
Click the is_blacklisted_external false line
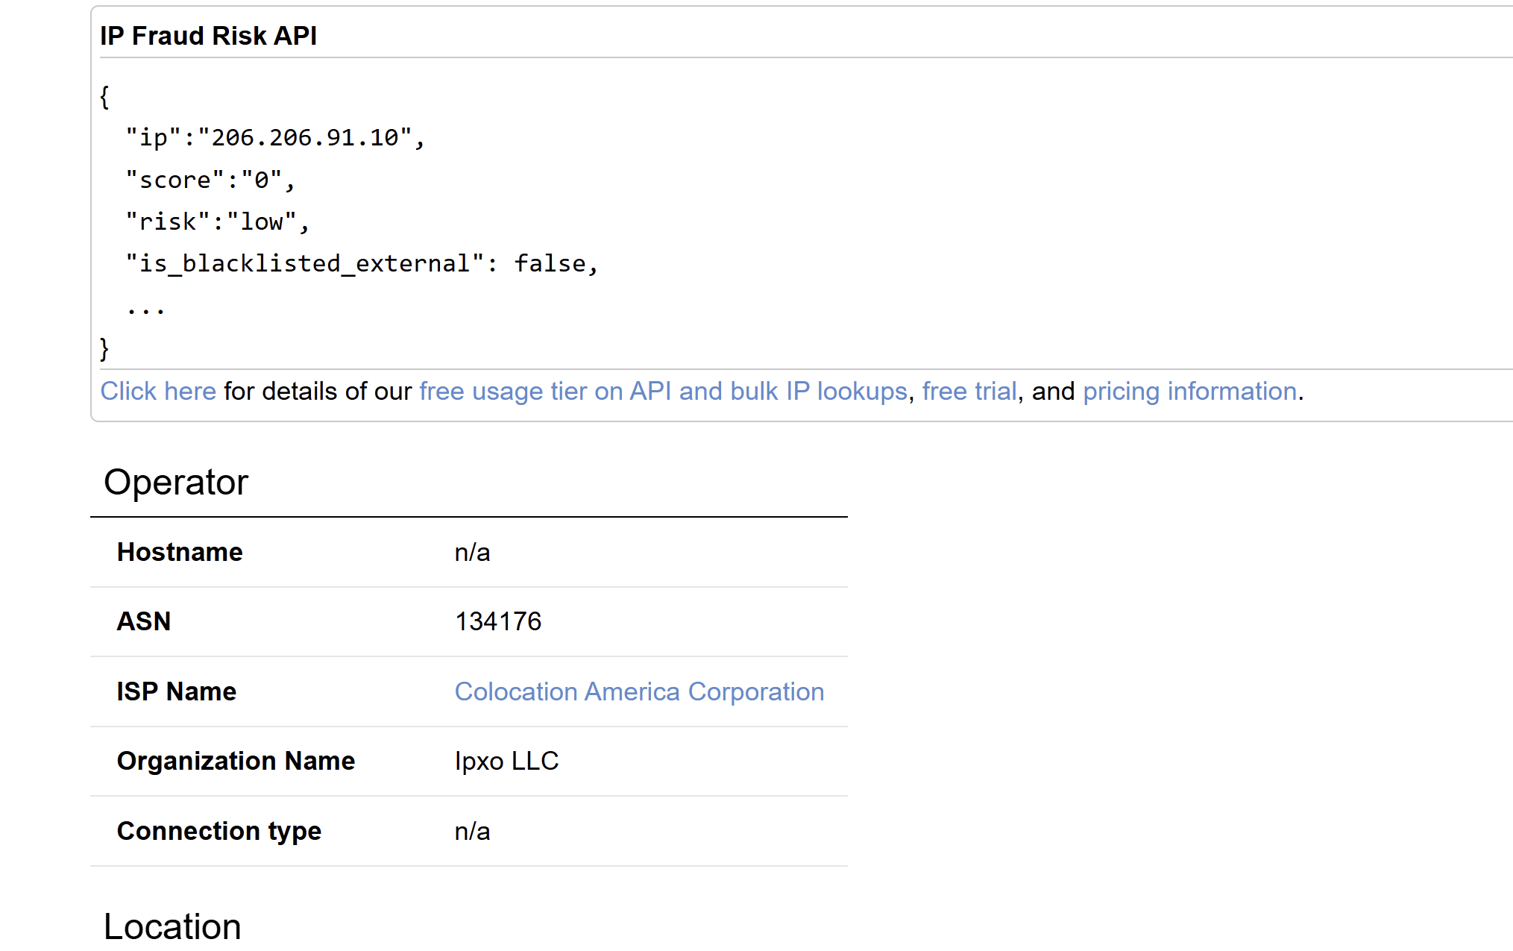[362, 264]
